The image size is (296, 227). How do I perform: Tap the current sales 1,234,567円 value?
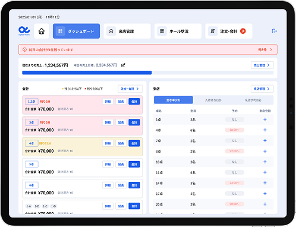(56, 65)
